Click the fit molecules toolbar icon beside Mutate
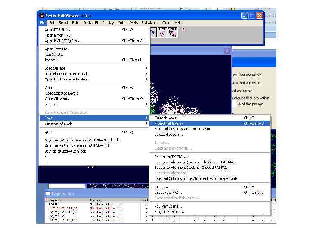The width and height of the screenshot is (310, 232). pos(153,32)
